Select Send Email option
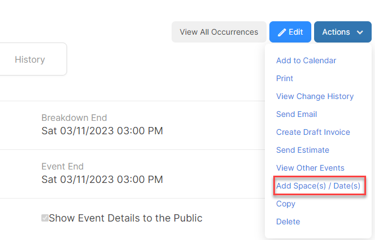 [x=297, y=114]
